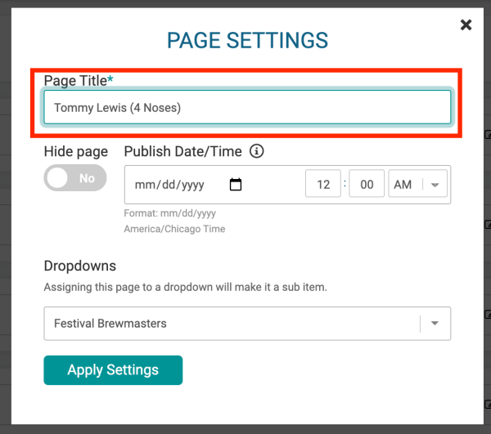Select the hour field showing 12

(323, 184)
